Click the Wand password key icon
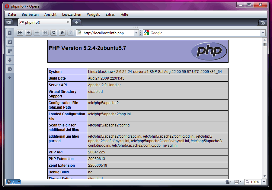The width and height of the screenshot is (272, 190). 71,32
